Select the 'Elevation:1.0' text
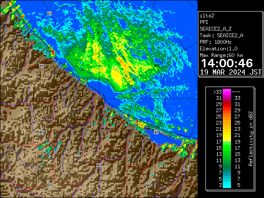This screenshot has width=264, height=198. pyautogui.click(x=219, y=49)
